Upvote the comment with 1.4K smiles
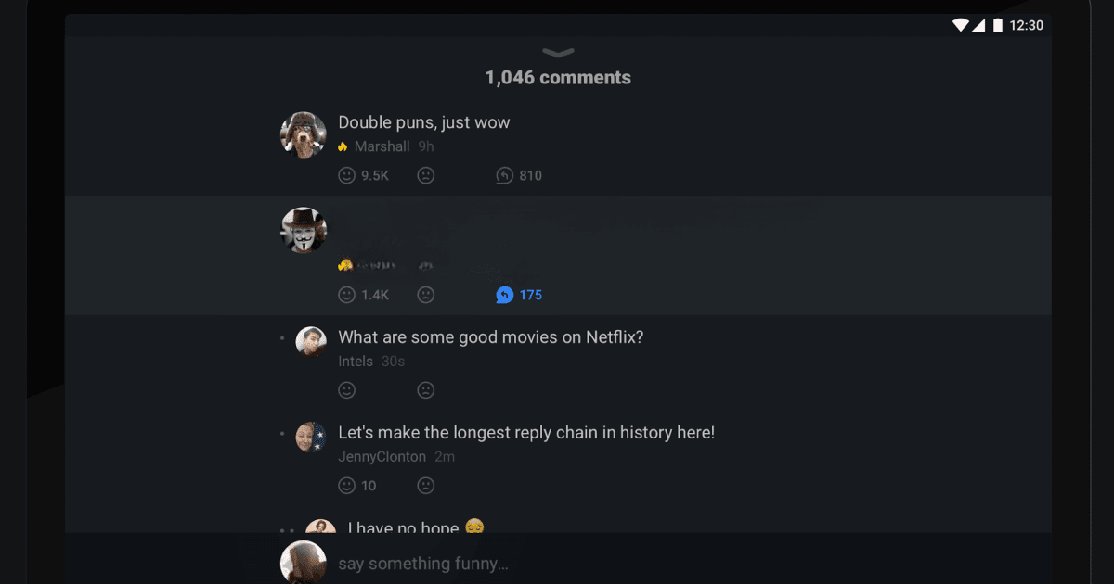This screenshot has height=584, width=1114. 347,295
